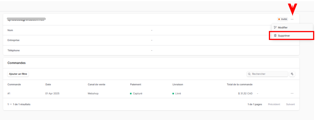Viewport: 323px width, 120px height.
Task: Click the blurred customer email heading
Action: coord(26,19)
